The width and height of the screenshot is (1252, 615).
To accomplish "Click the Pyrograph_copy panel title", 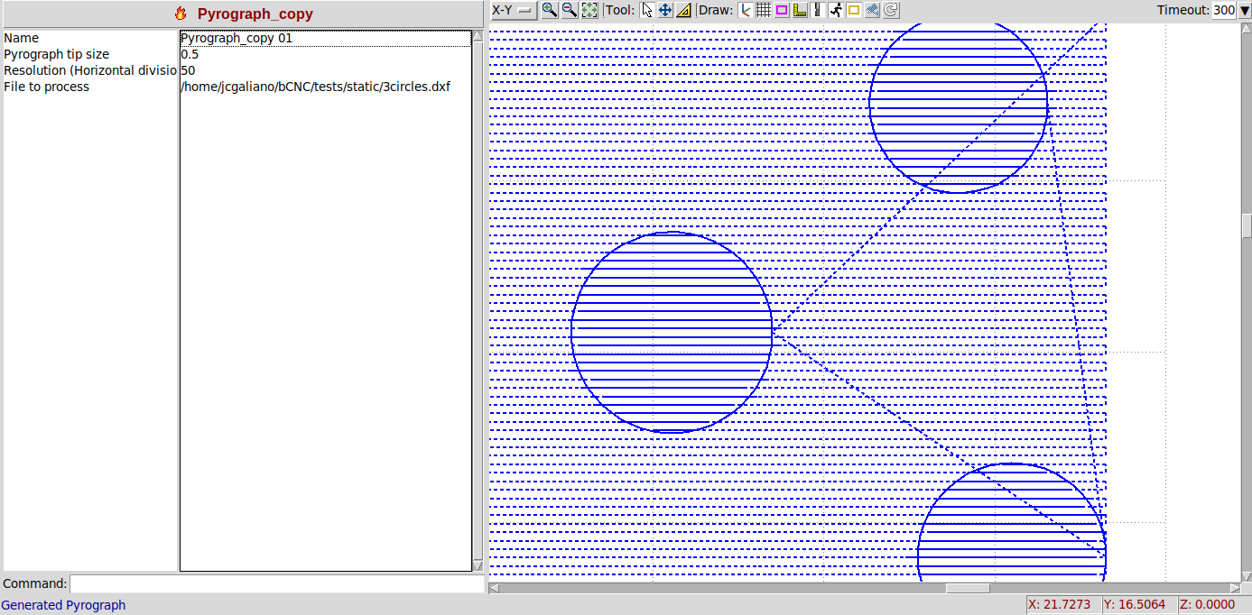I will pos(255,14).
